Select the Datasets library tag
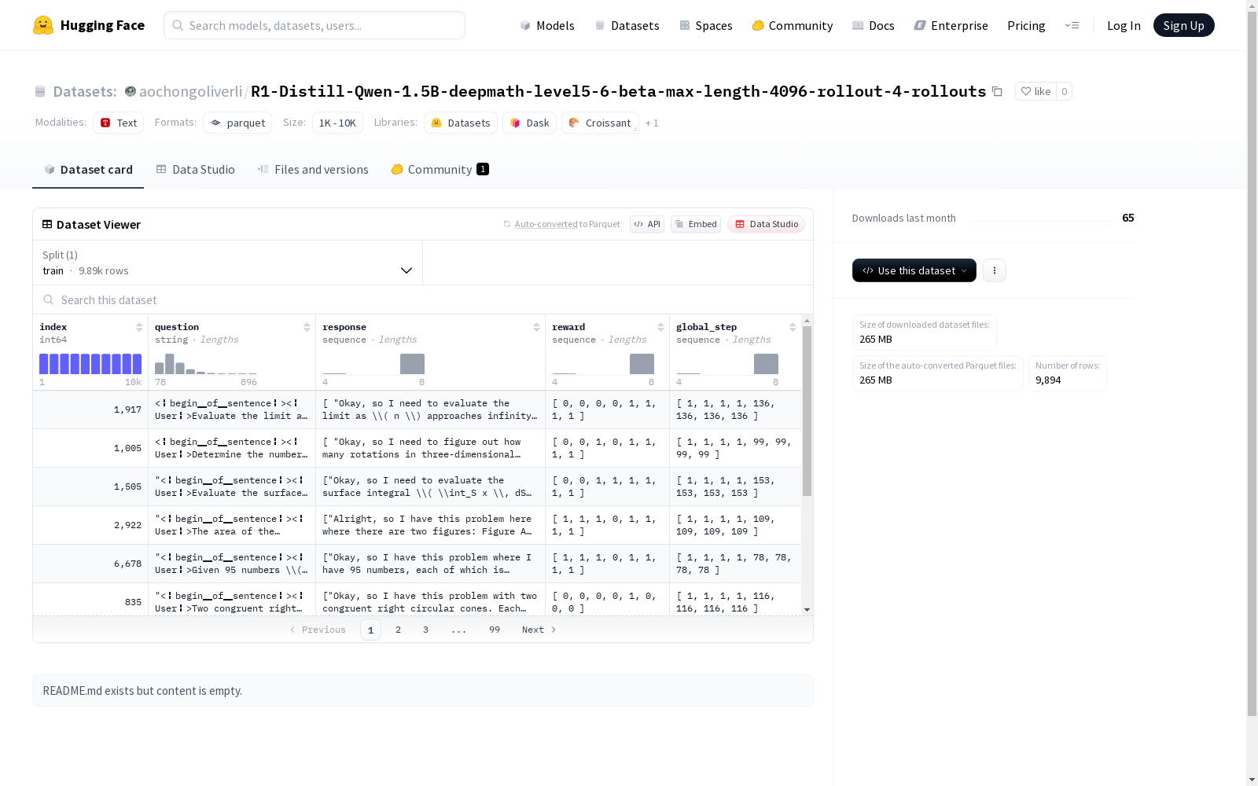 pos(461,123)
